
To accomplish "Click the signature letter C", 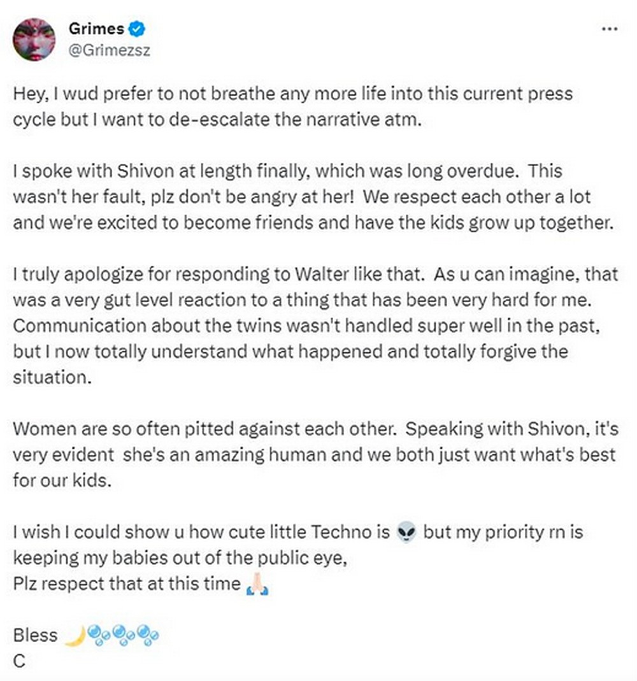I will (19, 661).
